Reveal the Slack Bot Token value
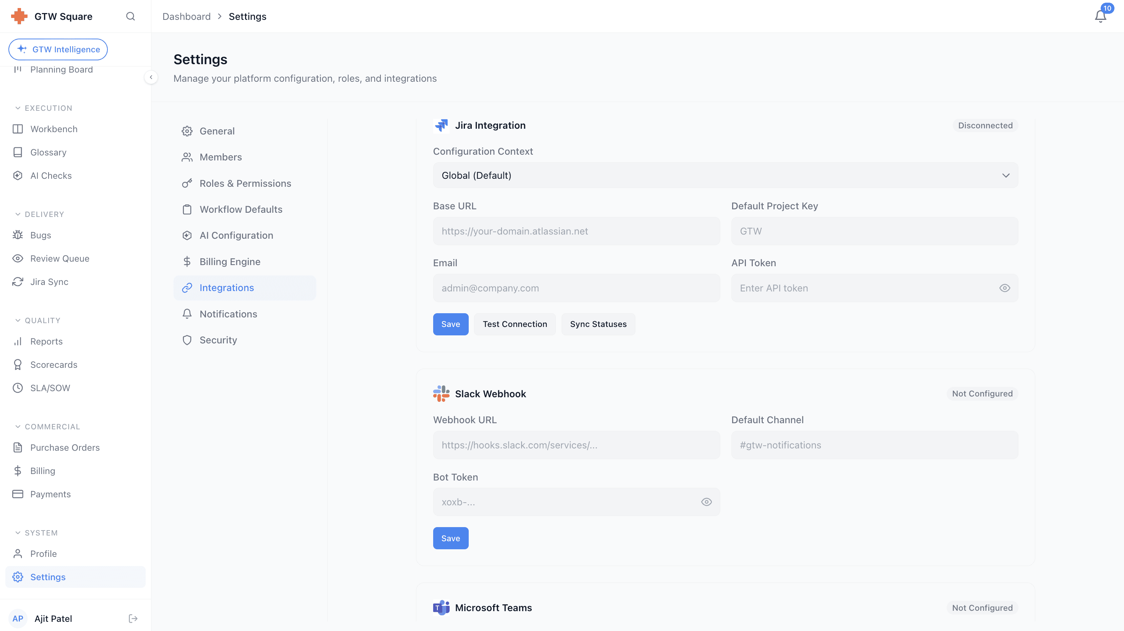 (707, 502)
